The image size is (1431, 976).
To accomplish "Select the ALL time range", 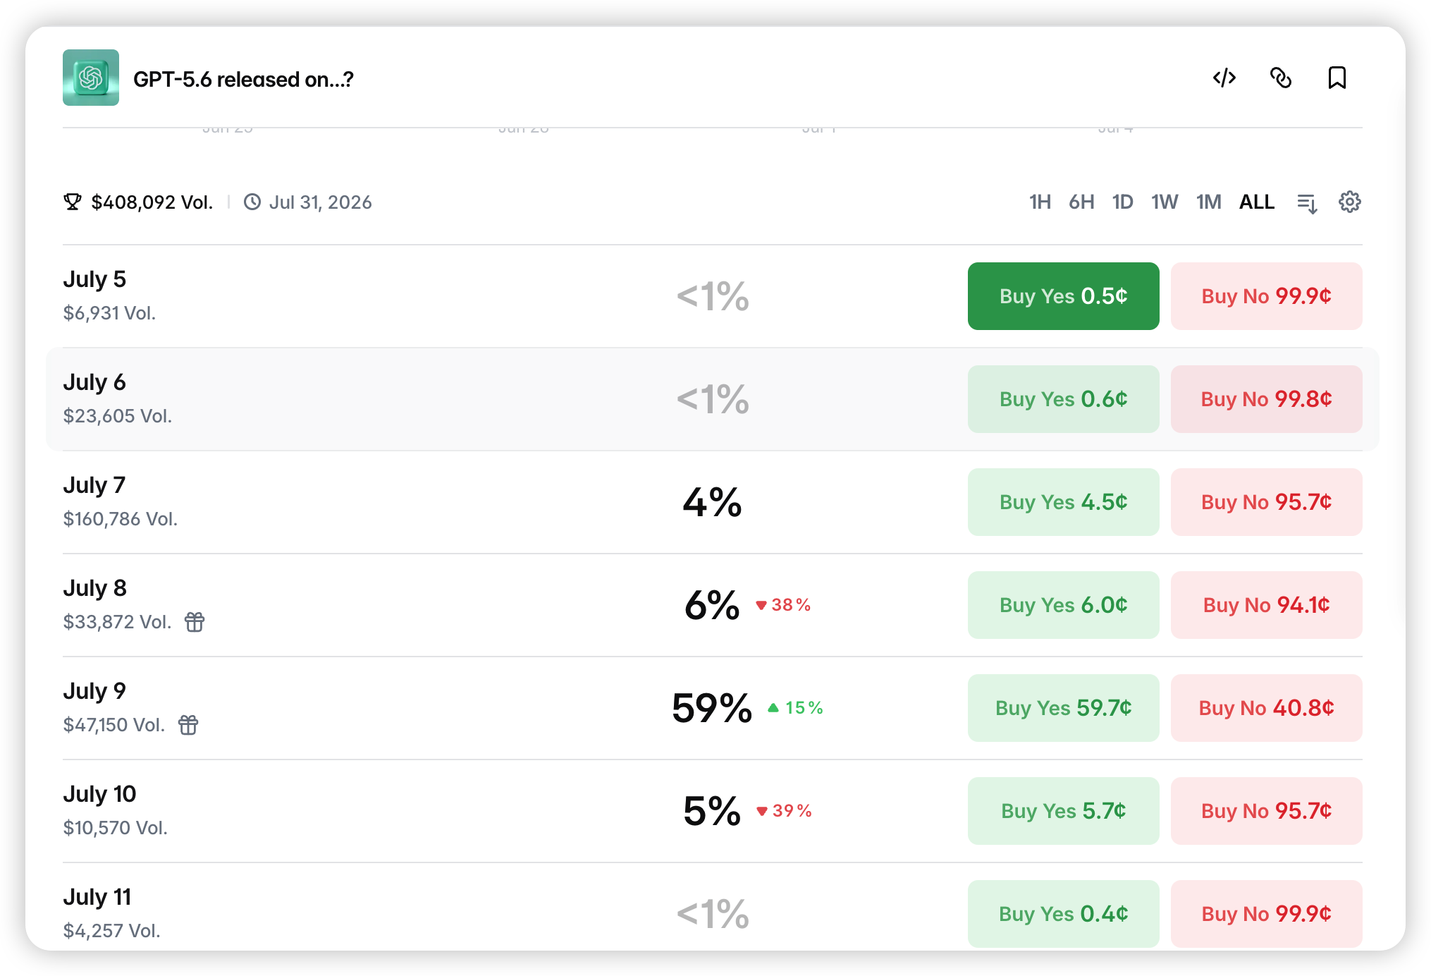I will coord(1257,202).
